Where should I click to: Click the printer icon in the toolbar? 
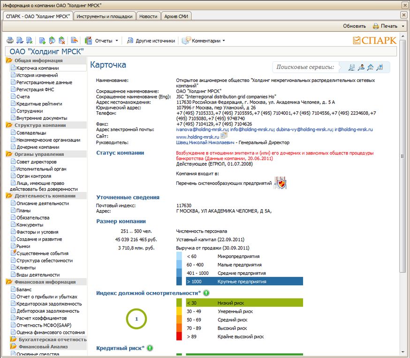[x=10, y=41]
